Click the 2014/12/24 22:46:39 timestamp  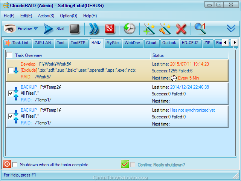190,87
